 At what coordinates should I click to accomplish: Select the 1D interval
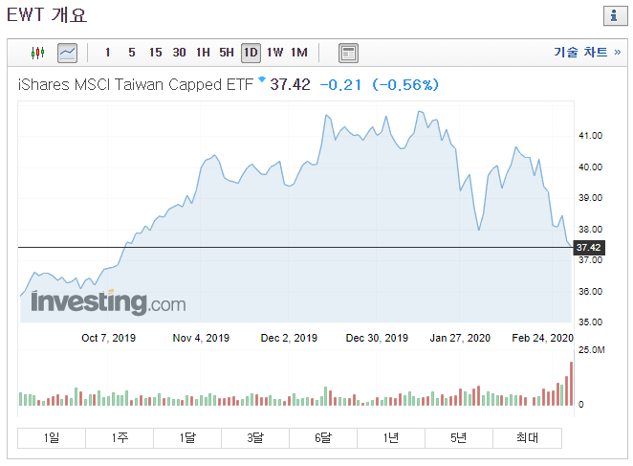point(251,53)
